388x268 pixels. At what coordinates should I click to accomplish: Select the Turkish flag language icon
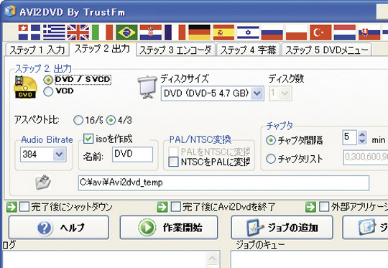coord(320,32)
